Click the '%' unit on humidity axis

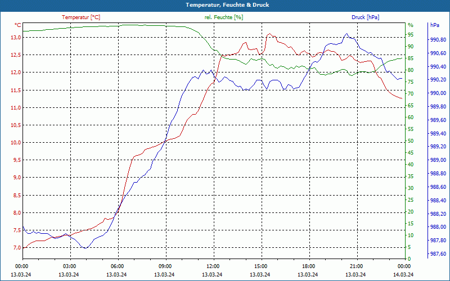[x=411, y=25]
